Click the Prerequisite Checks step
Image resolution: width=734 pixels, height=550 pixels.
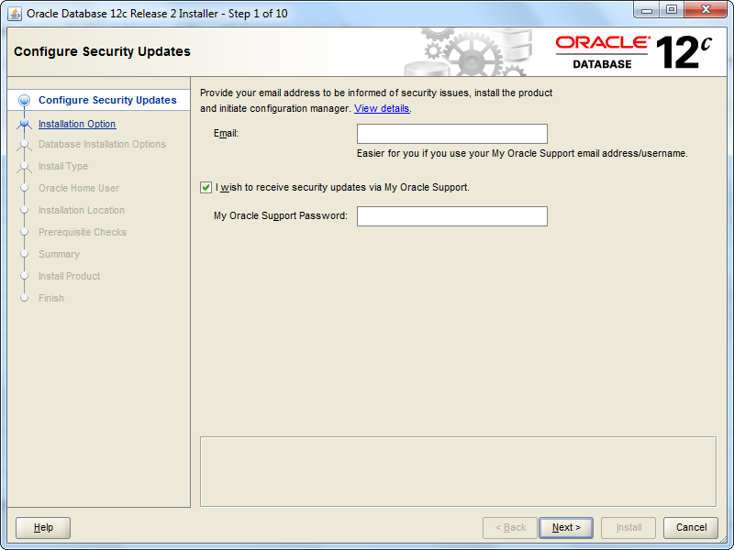83,232
